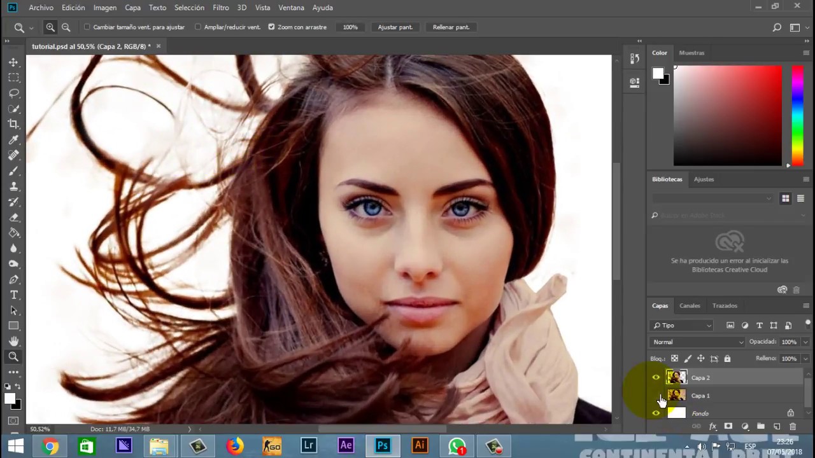The image size is (815, 458).
Task: Select the Eyedropper tool
Action: point(13,140)
